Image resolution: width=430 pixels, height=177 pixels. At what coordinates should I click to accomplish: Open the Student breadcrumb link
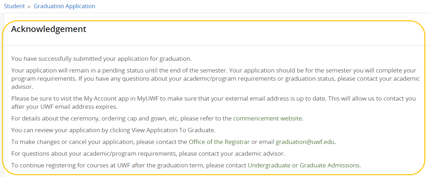tap(14, 6)
